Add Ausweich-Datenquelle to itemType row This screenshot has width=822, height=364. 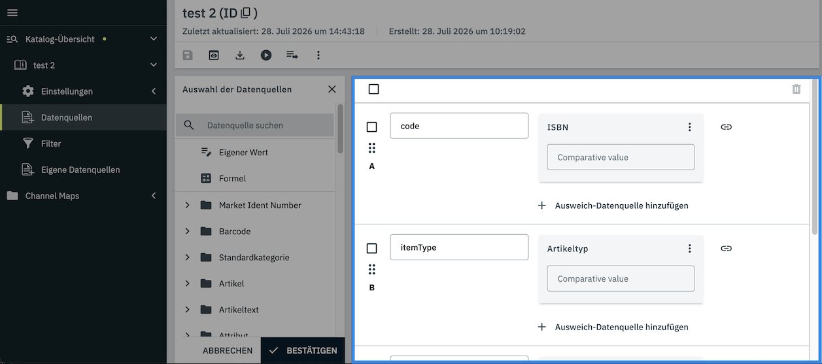point(613,327)
